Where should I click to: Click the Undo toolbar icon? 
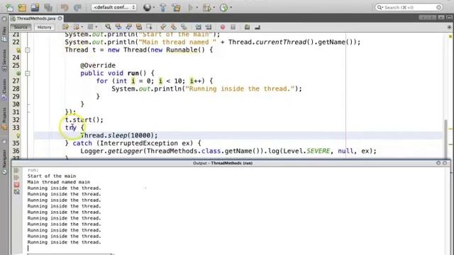(x=65, y=8)
